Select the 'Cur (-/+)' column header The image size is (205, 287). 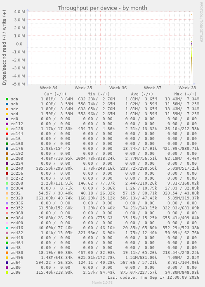point(55,94)
